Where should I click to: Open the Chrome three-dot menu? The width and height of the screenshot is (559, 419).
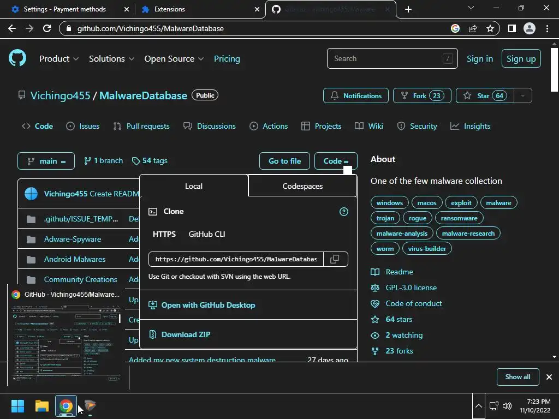click(547, 28)
